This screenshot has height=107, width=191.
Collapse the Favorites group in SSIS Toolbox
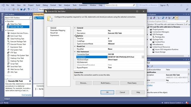(6, 21)
